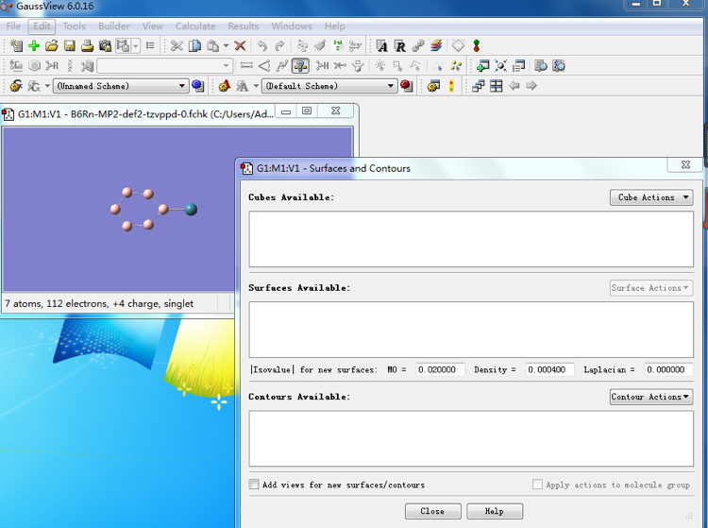708x528 pixels.
Task: Click the Density isovalue field 0.000400
Action: (x=550, y=369)
